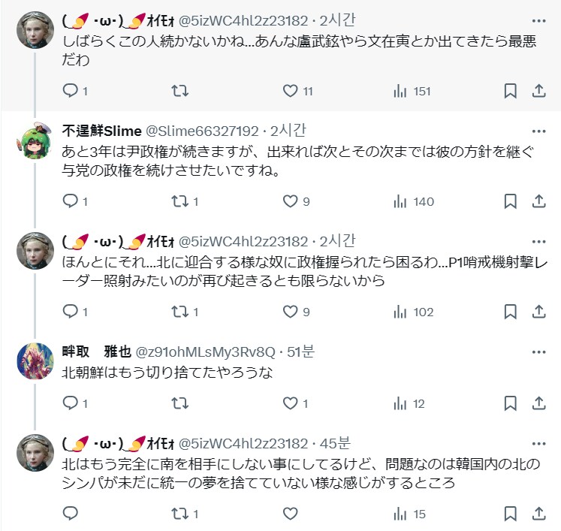Reply to the first tweet about 盧武鉉
The height and width of the screenshot is (531, 561).
pos(70,91)
